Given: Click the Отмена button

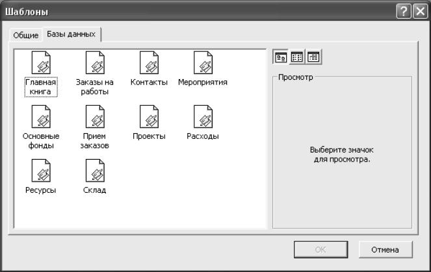Looking at the screenshot, I should click(x=385, y=249).
